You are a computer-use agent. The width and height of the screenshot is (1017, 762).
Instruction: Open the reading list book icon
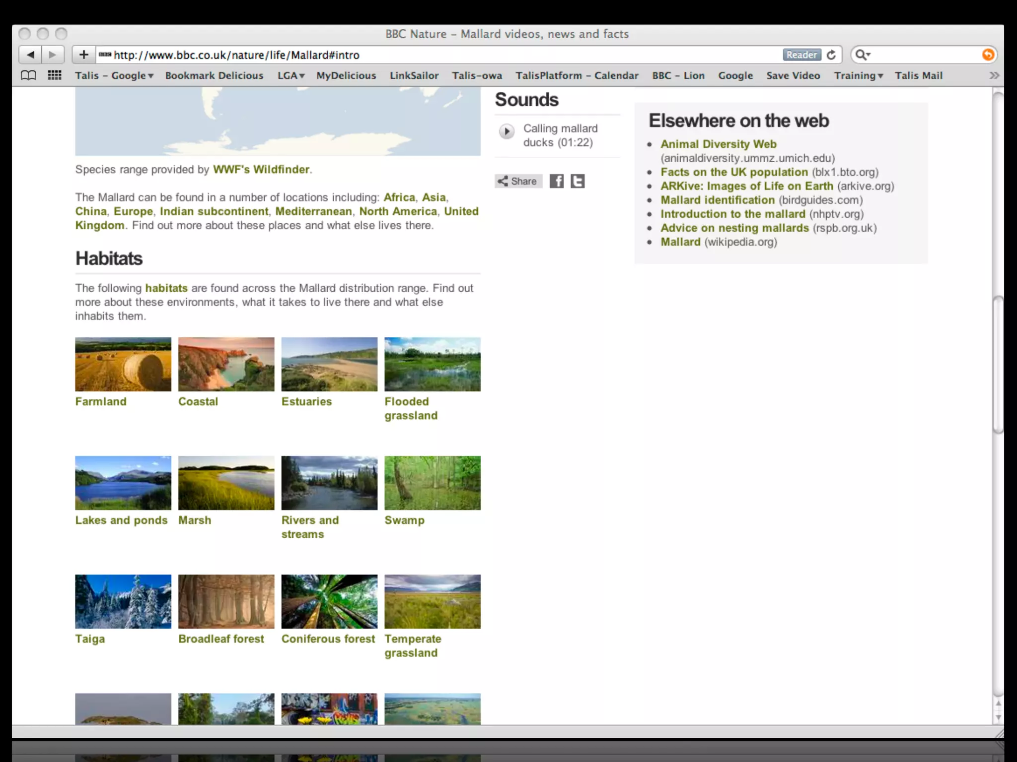[28, 75]
